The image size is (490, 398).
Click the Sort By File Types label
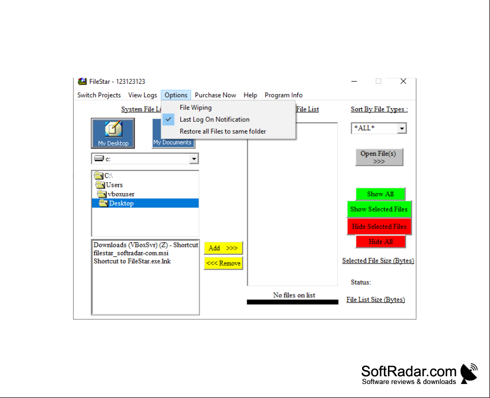point(379,109)
